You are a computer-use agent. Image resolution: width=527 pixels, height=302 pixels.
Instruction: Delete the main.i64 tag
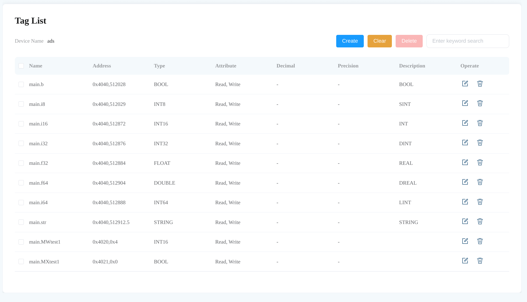tap(480, 202)
